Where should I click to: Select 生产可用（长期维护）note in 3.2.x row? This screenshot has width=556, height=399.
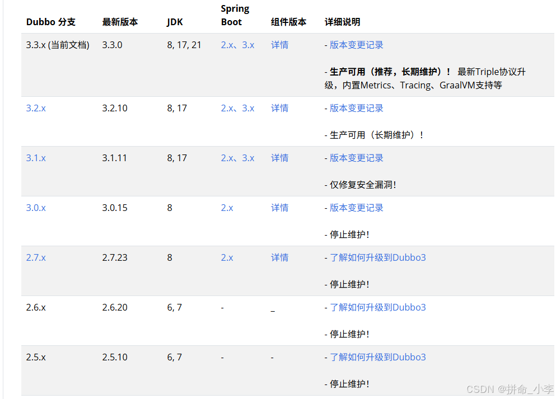click(377, 135)
